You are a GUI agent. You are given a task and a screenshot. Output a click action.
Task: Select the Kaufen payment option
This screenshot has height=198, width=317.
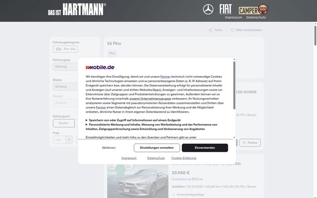pyautogui.click(x=64, y=123)
